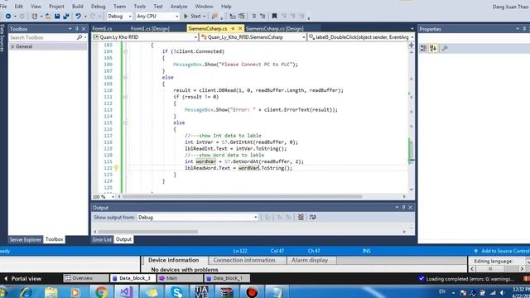Viewport: 530px width, 298px height.
Task: Toggle Word Wrap icon in Output panel
Action: (x=313, y=217)
